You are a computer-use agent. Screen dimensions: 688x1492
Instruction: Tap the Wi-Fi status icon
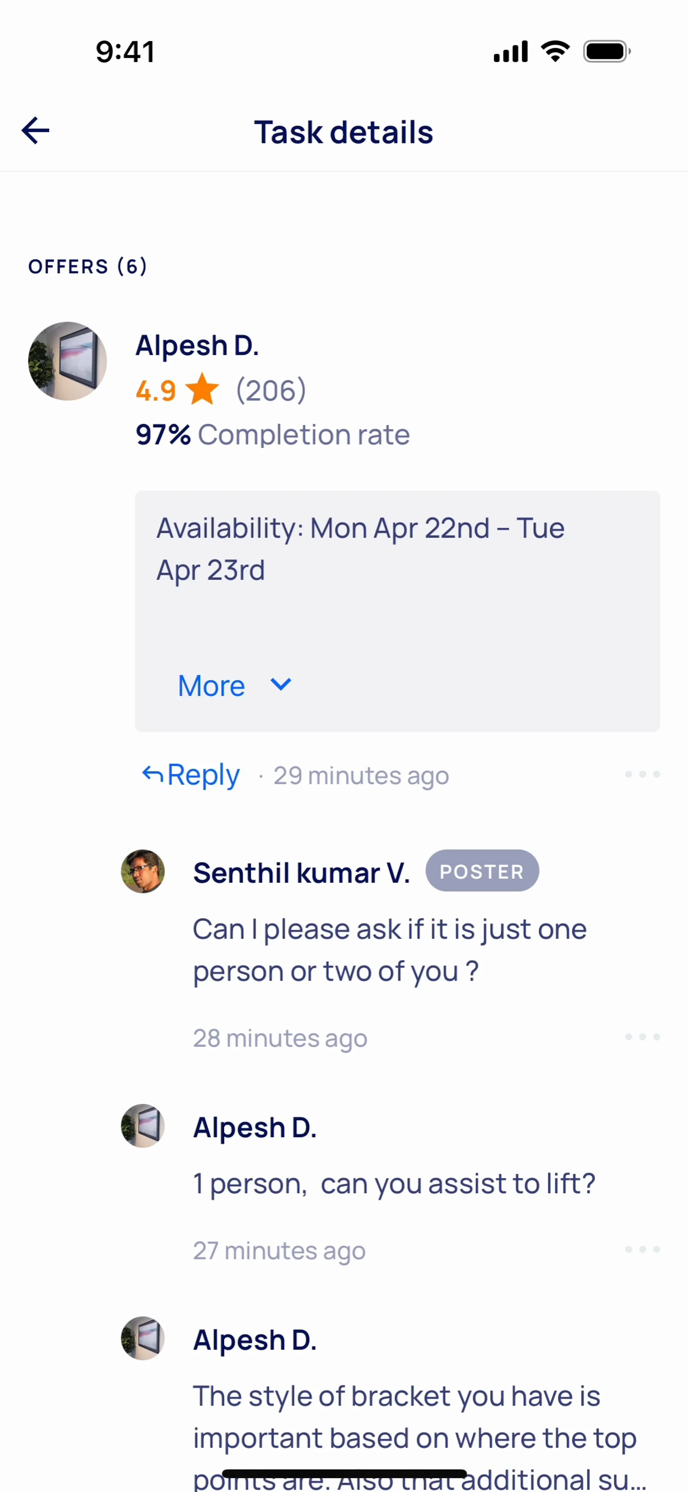[555, 52]
